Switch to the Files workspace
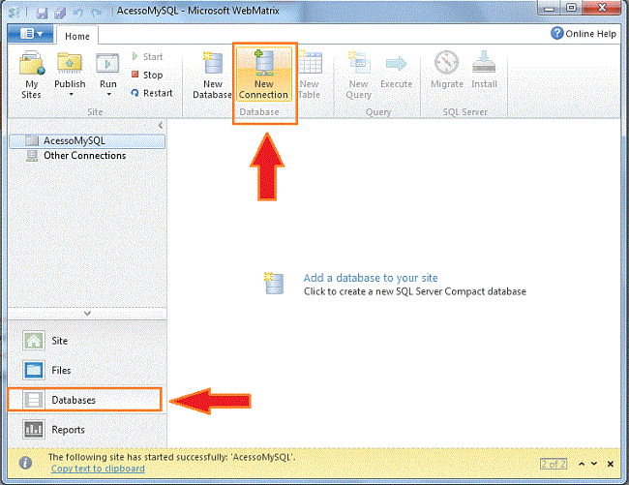The width and height of the screenshot is (629, 485). [87, 370]
